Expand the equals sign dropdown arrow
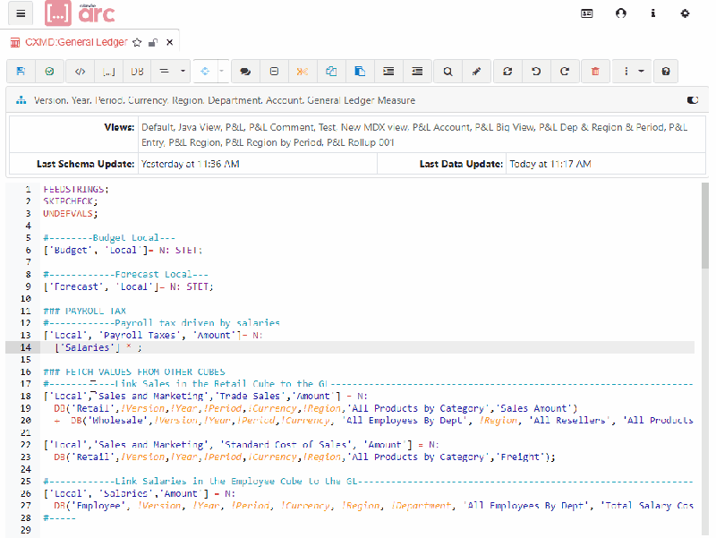The width and height of the screenshot is (716, 538). tap(183, 72)
